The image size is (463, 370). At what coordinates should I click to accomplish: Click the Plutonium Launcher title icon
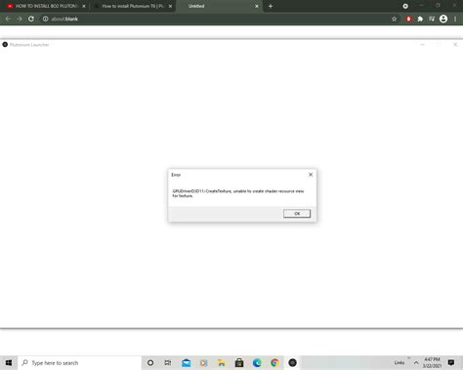pos(5,45)
